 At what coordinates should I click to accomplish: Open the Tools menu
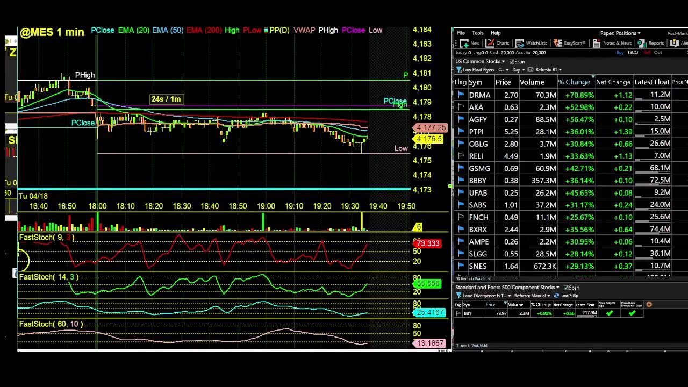(x=477, y=33)
